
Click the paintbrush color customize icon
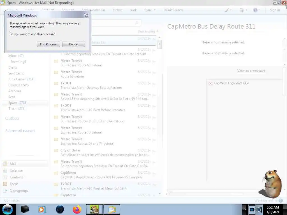[227, 10]
